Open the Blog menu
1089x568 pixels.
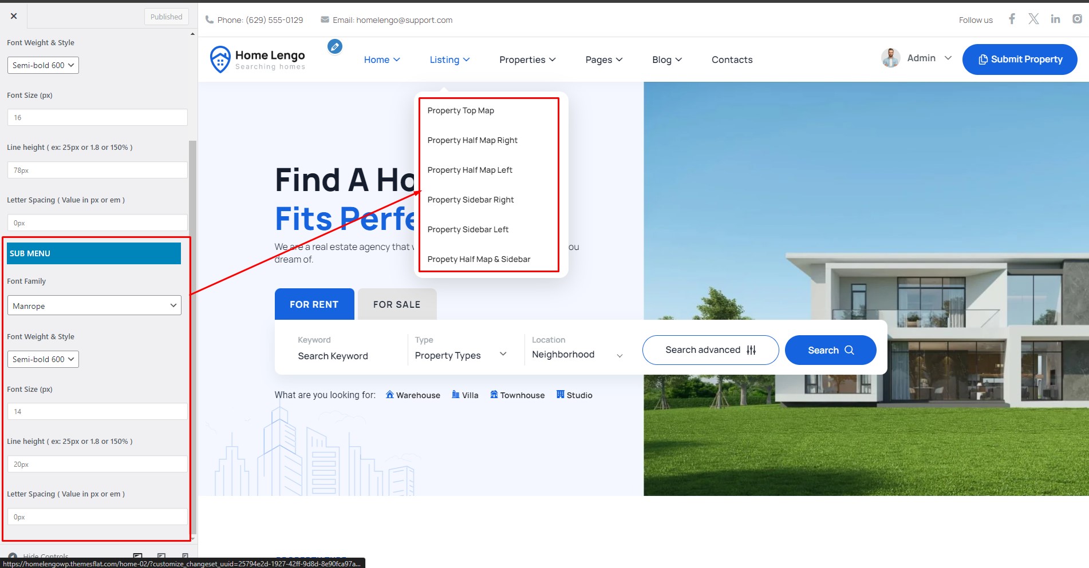[667, 59]
